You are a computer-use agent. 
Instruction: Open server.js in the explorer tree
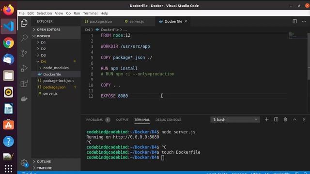pos(56,93)
